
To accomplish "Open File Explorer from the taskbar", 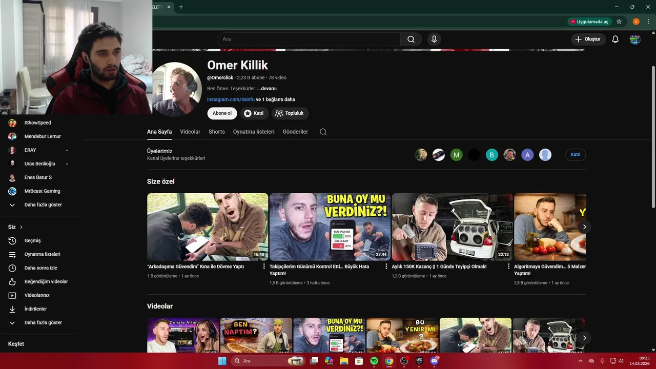I will pyautogui.click(x=343, y=361).
